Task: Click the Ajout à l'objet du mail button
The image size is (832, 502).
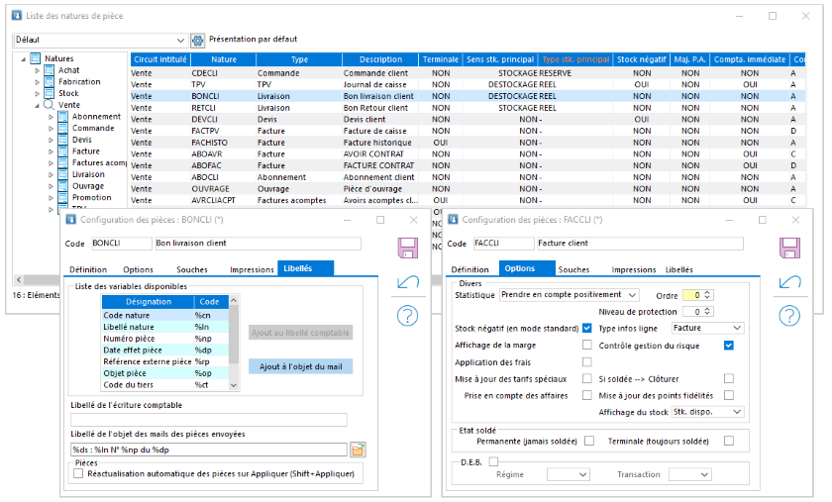Action: pos(300,366)
